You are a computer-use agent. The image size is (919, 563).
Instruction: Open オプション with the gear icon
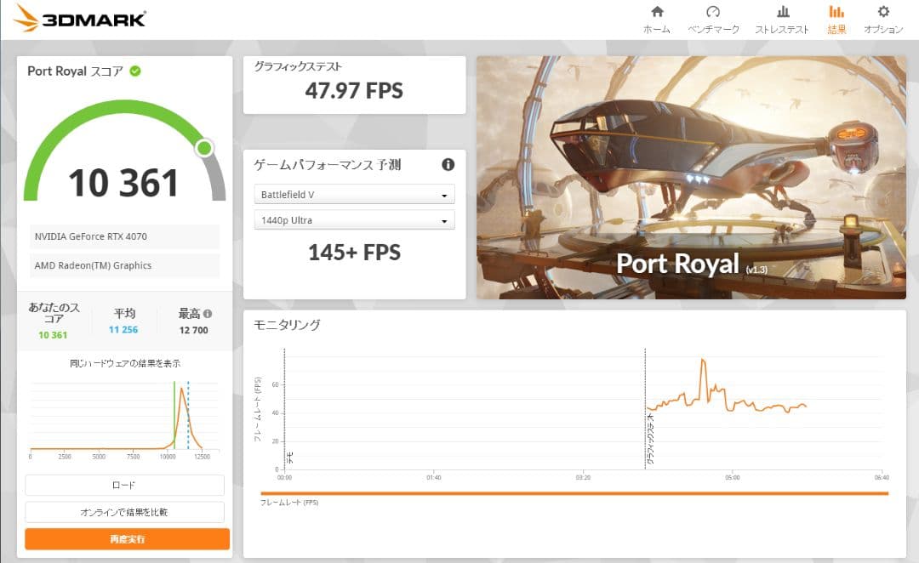coord(882,15)
